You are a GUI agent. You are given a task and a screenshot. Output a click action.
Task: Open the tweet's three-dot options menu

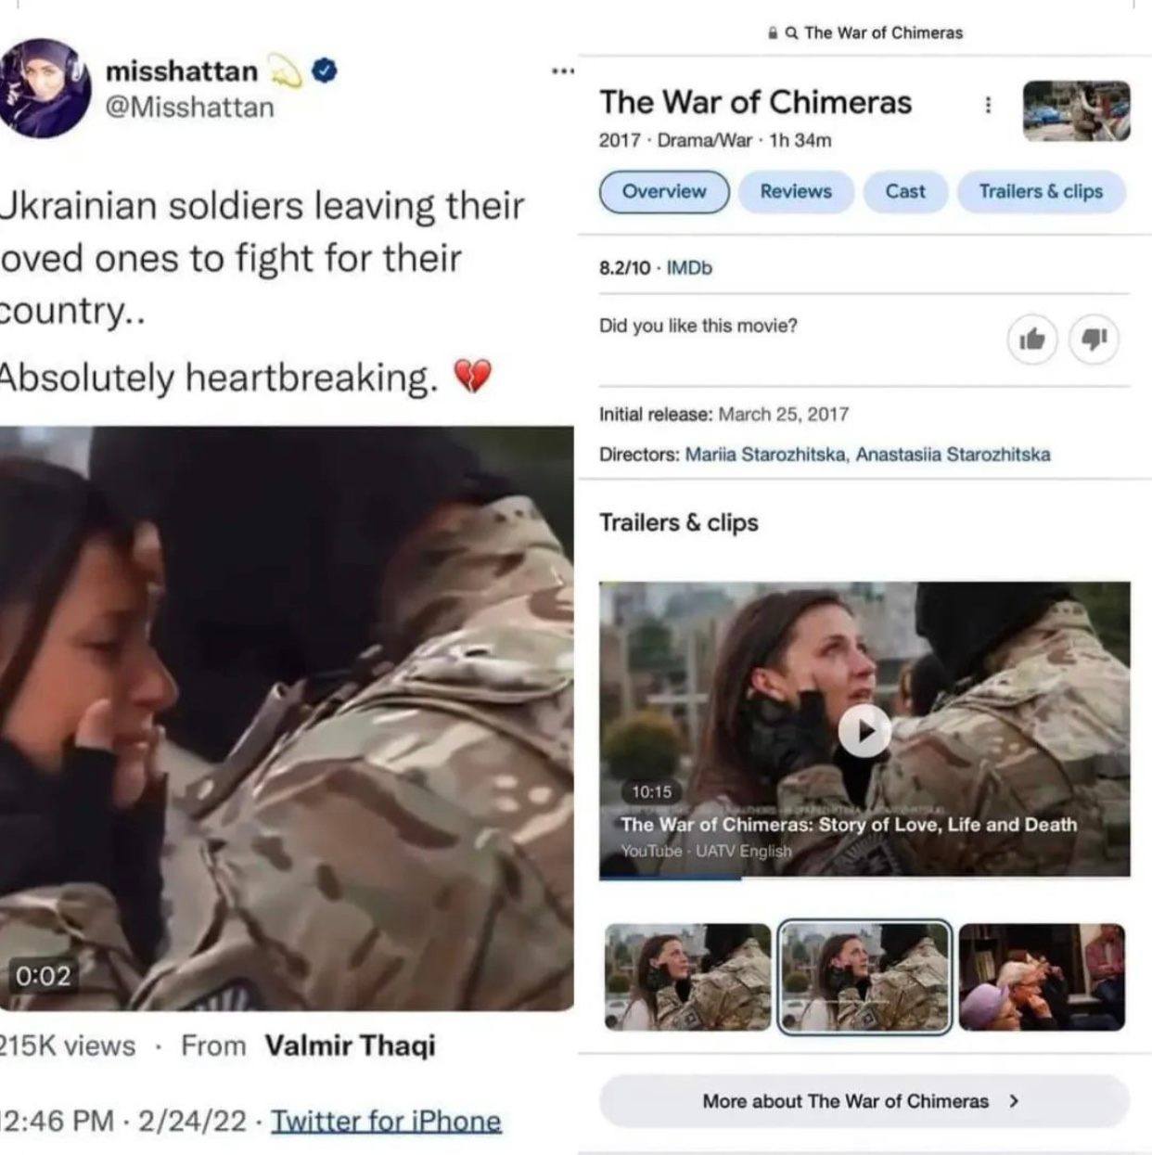click(562, 71)
